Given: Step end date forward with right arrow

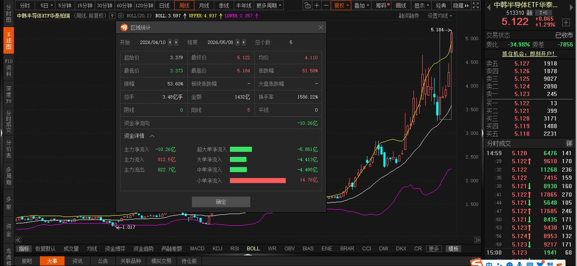Looking at the screenshot, I should (244, 42).
